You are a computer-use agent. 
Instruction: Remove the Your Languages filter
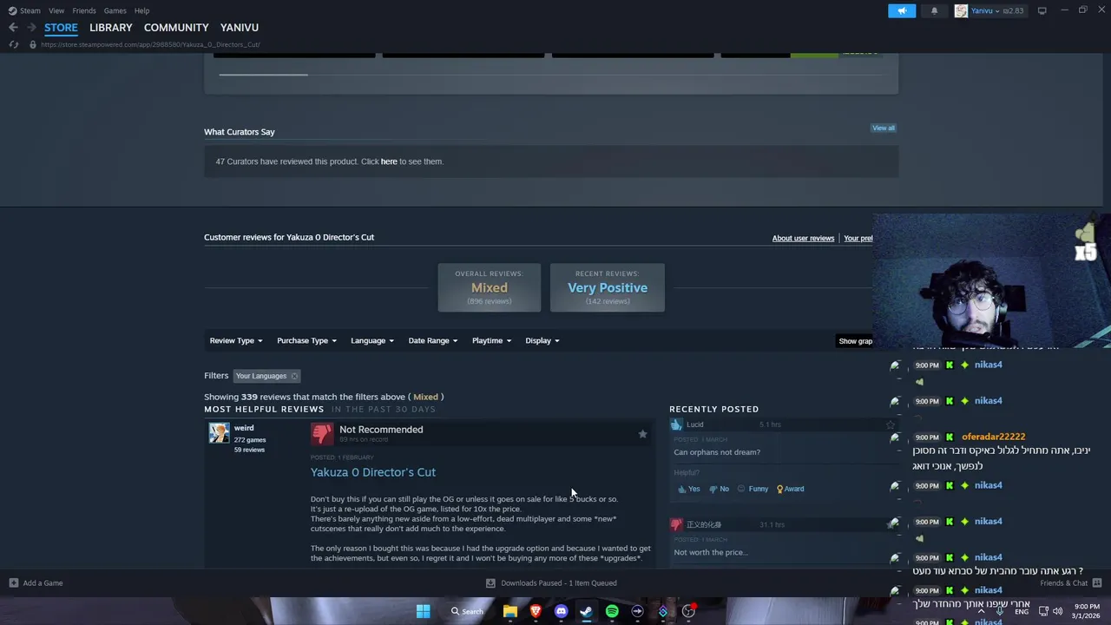pos(294,376)
